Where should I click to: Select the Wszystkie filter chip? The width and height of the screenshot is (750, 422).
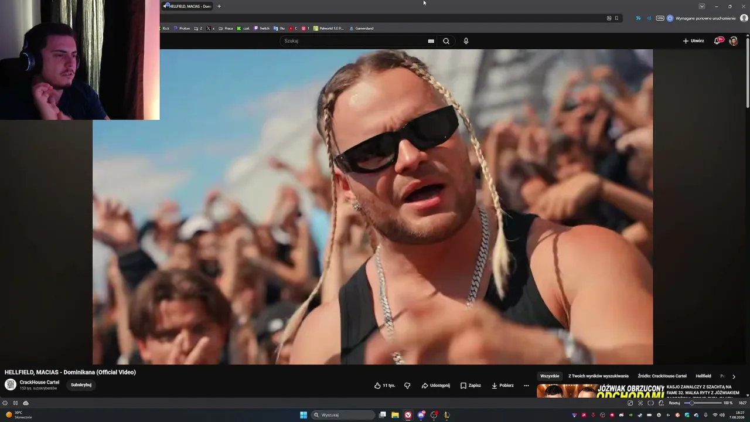point(550,376)
